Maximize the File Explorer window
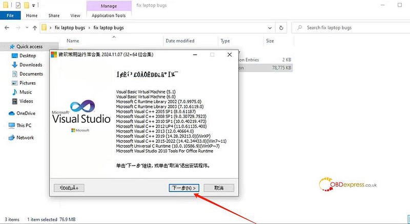Viewport: 410px width, 224px height. (400, 5)
